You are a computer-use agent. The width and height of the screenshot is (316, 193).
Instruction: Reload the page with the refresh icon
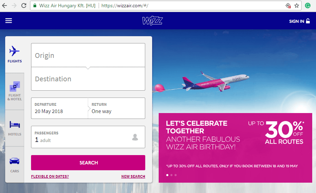pos(24,6)
